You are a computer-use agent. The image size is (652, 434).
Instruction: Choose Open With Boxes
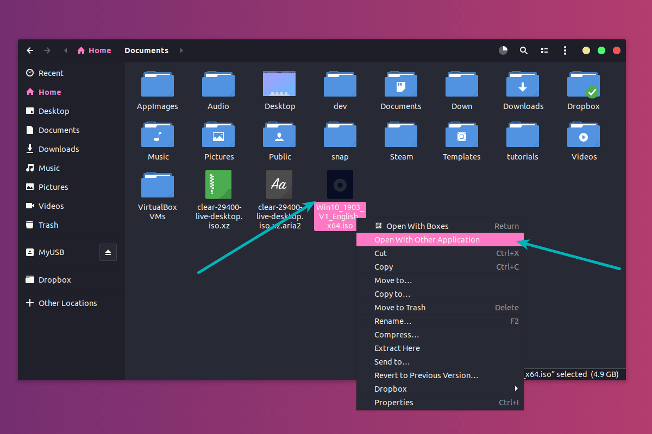pyautogui.click(x=440, y=226)
